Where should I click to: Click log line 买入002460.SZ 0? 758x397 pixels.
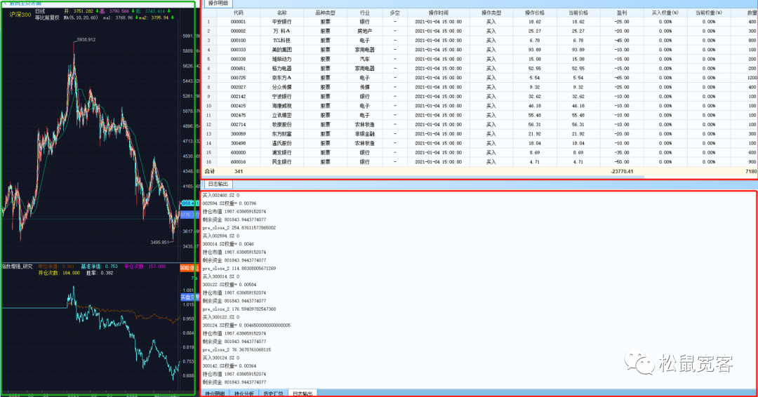point(220,195)
